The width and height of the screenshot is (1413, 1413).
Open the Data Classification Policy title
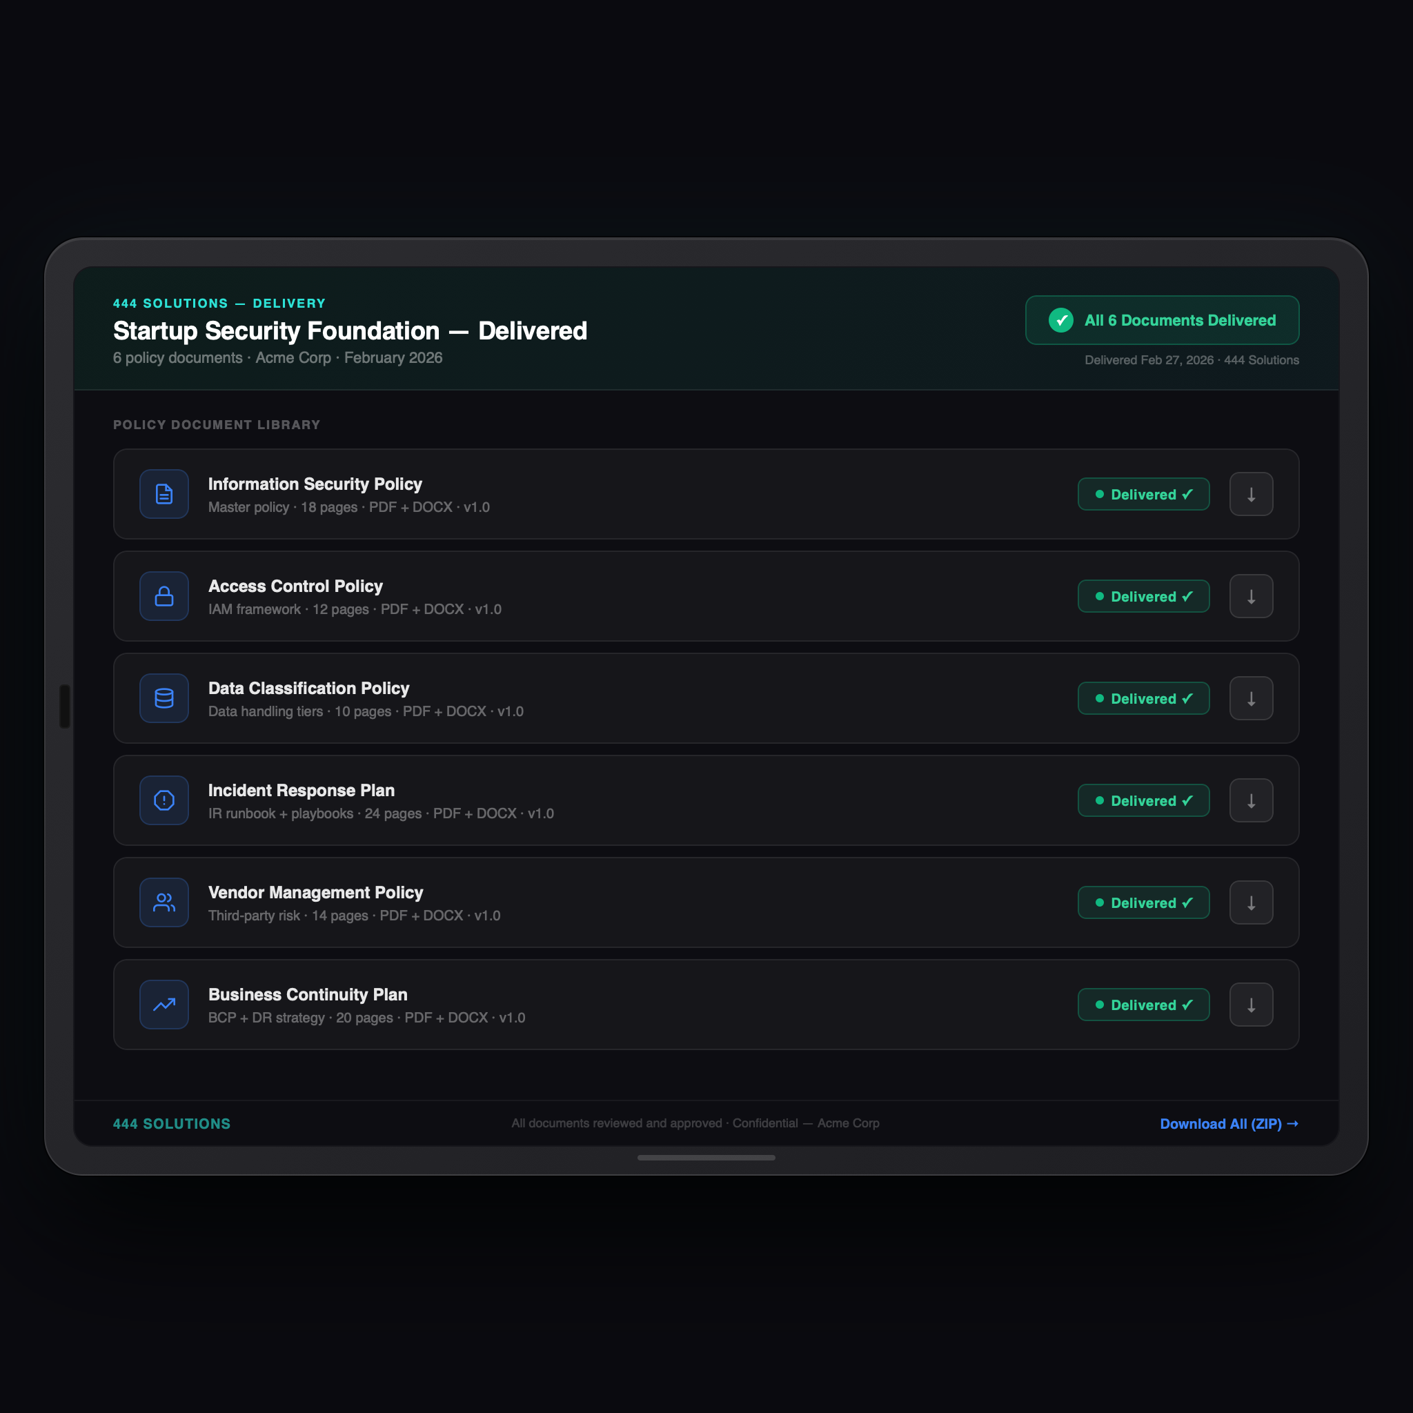pos(308,688)
